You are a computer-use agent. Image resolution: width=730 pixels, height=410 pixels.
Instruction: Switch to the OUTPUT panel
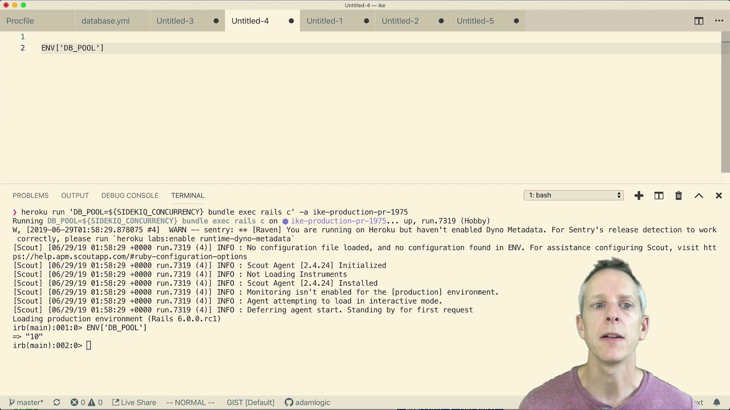[x=75, y=195]
